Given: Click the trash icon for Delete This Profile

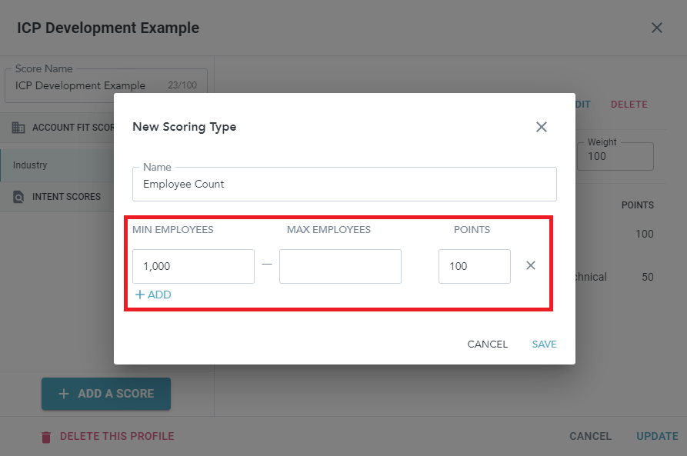Looking at the screenshot, I should coord(46,437).
